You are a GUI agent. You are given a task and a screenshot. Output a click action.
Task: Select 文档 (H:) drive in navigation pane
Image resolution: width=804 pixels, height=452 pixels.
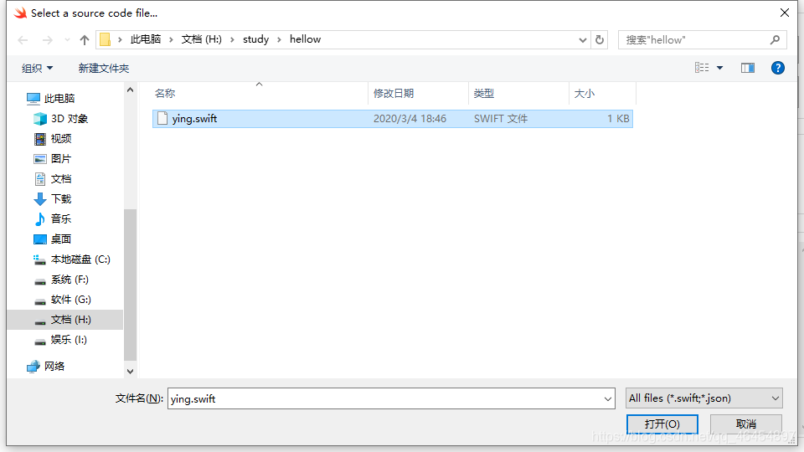(x=64, y=320)
